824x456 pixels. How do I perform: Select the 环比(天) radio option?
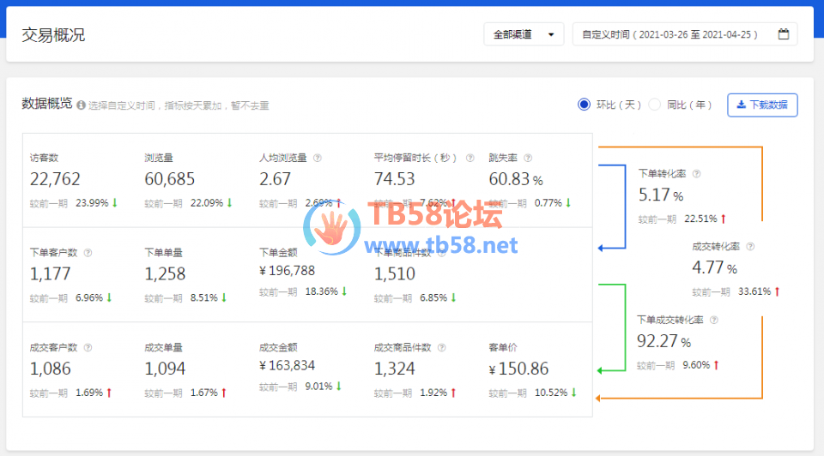pyautogui.click(x=585, y=105)
